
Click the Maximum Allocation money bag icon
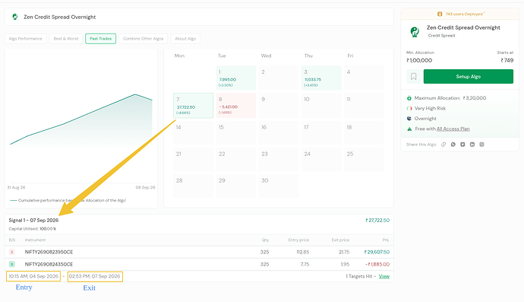point(409,98)
